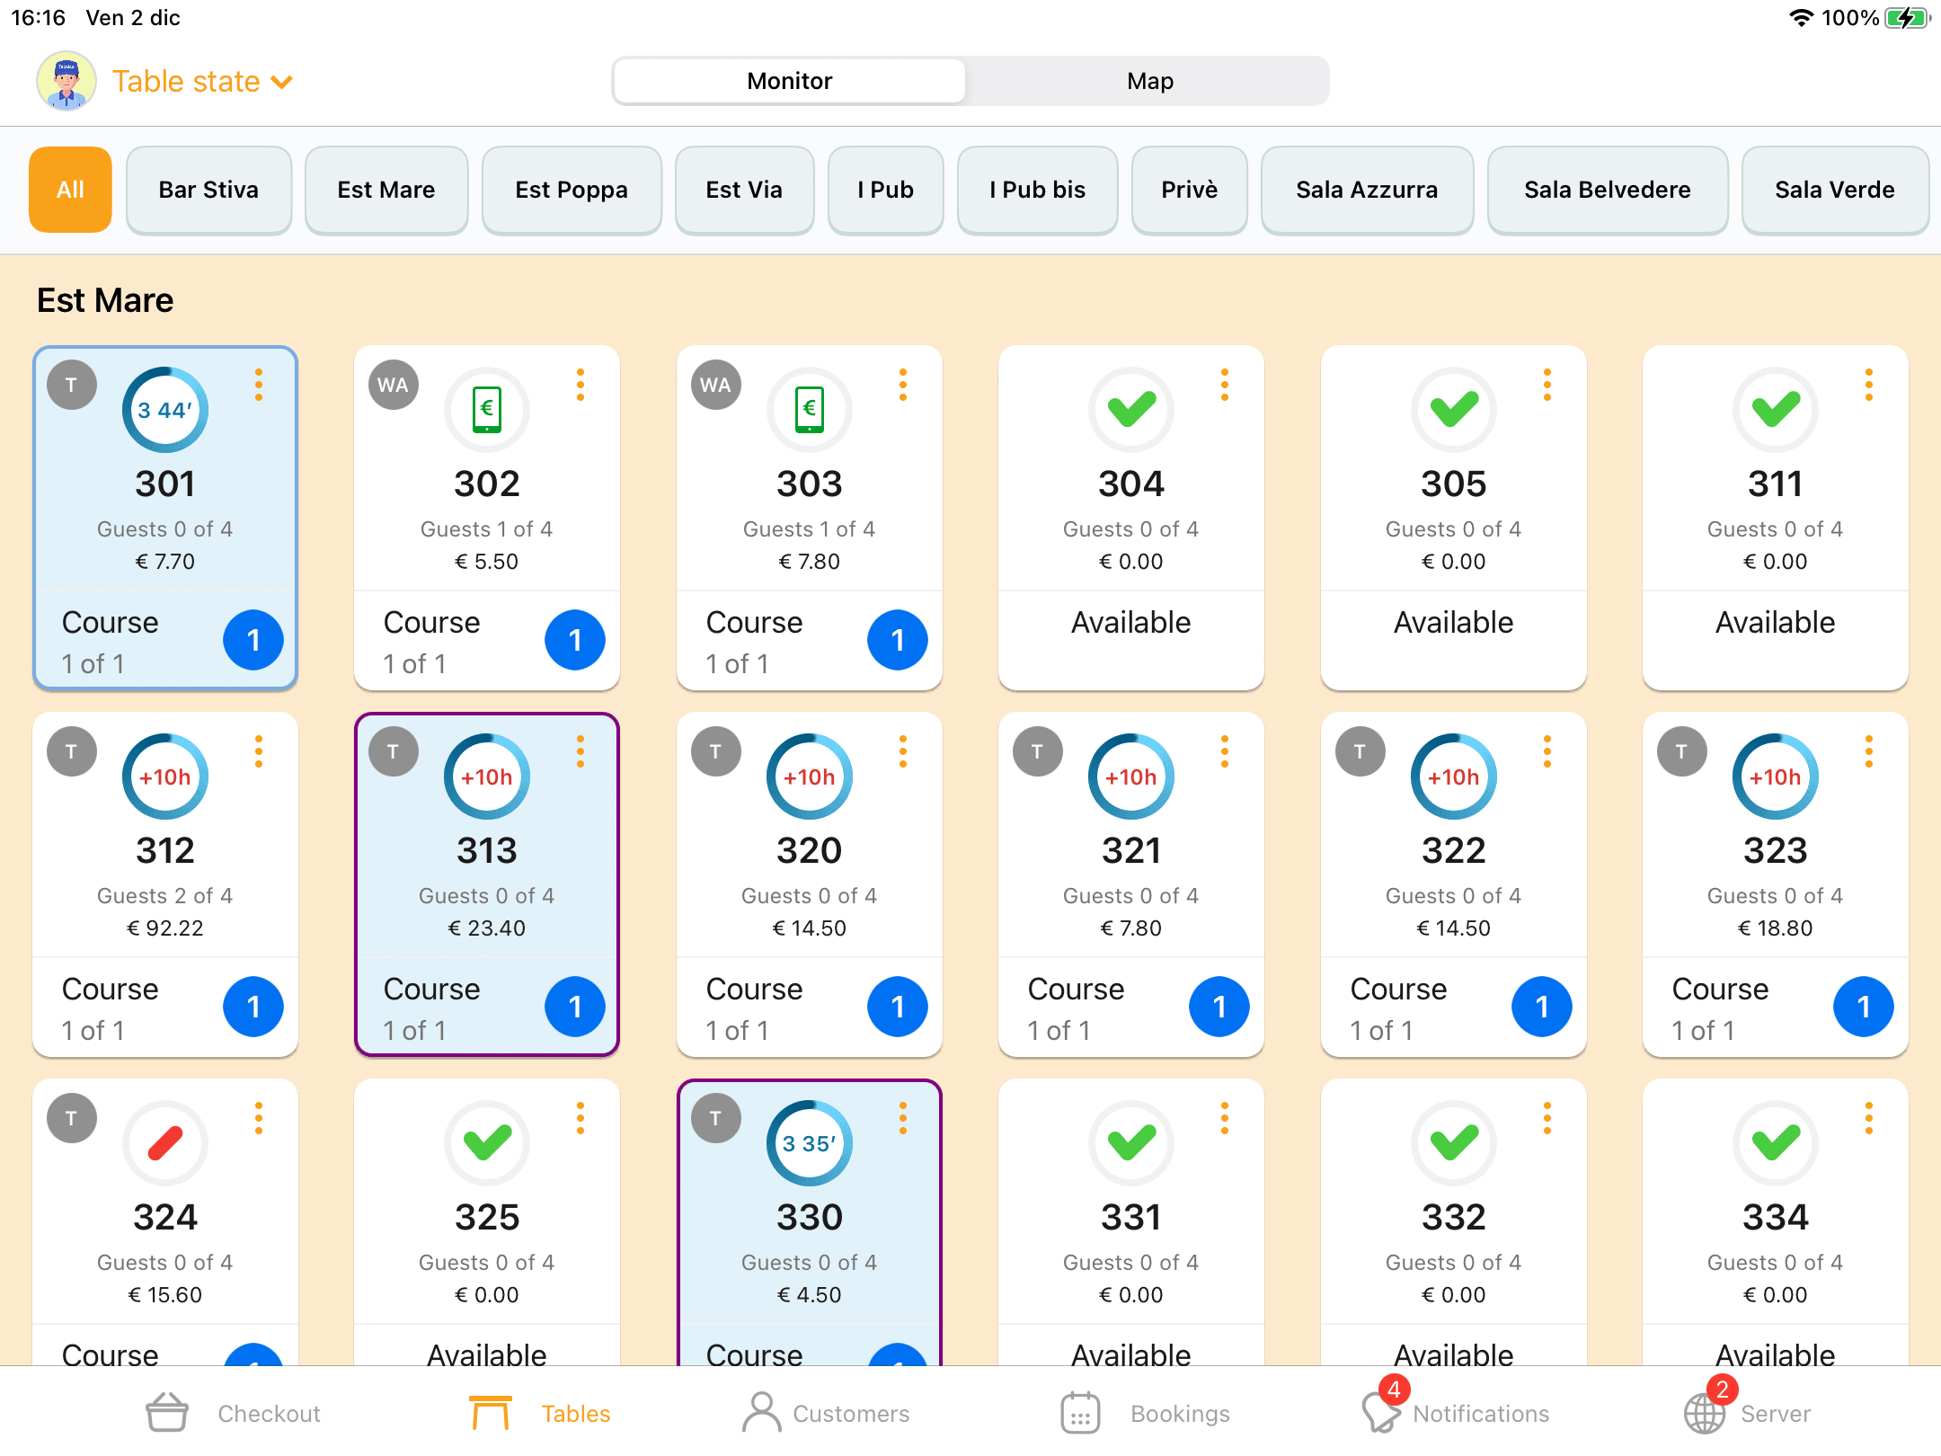Filter by Bar Stiva room
This screenshot has width=1941, height=1456.
208,190
